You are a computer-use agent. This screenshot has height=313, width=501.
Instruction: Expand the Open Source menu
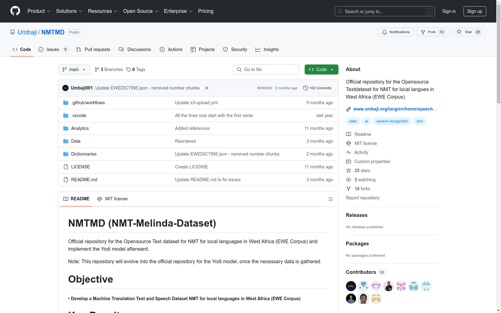tap(141, 11)
